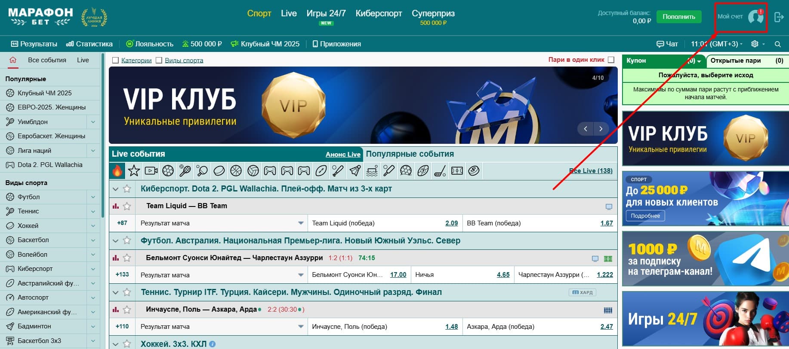The width and height of the screenshot is (789, 349).
Task: Go to the sidebar home icon
Action: point(13,60)
